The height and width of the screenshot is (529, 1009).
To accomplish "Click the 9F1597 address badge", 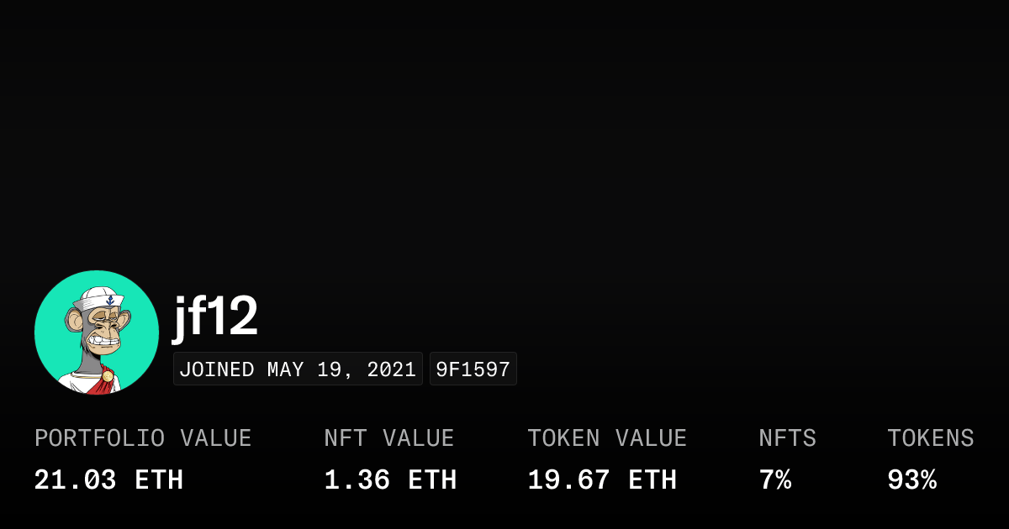I will click(x=473, y=369).
